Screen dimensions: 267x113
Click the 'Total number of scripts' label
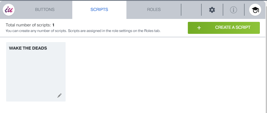(28, 25)
